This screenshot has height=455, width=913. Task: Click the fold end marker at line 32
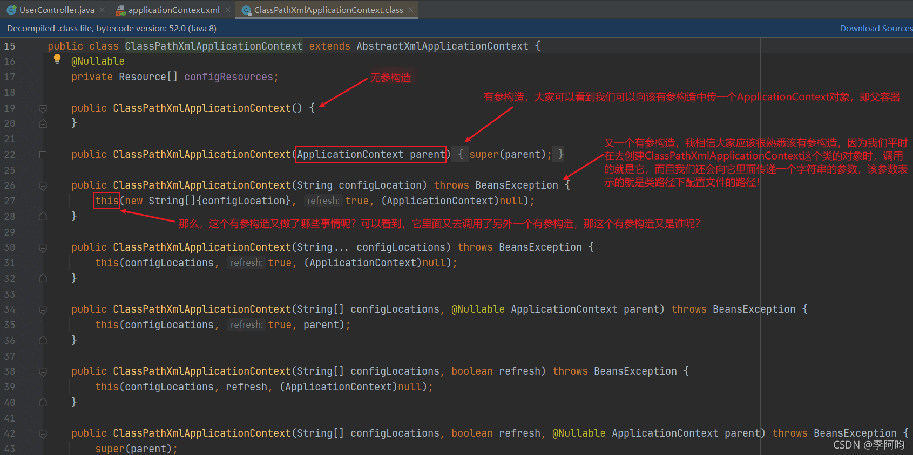[x=43, y=278]
